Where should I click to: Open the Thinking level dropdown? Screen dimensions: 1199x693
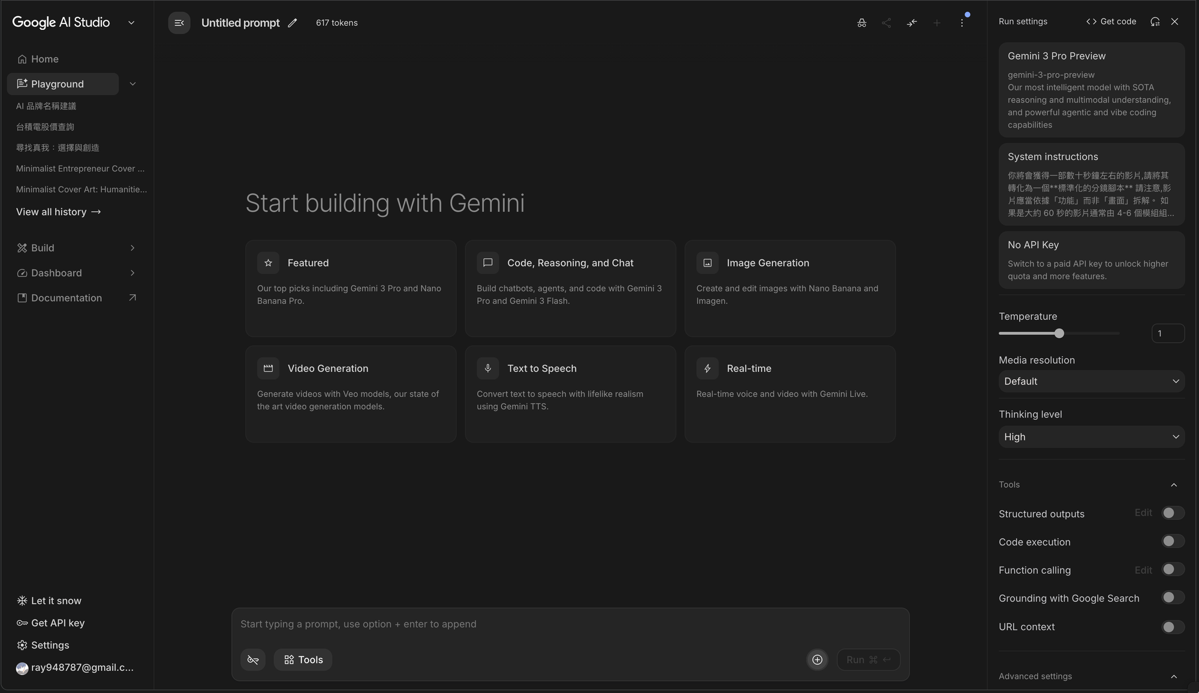click(1091, 437)
